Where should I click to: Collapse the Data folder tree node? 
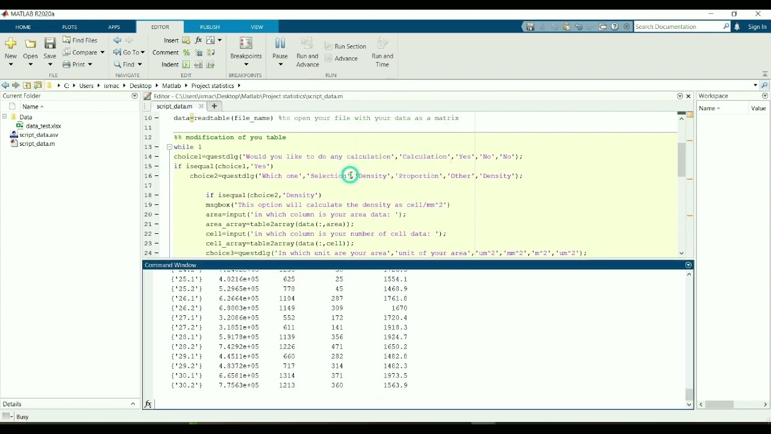point(5,117)
